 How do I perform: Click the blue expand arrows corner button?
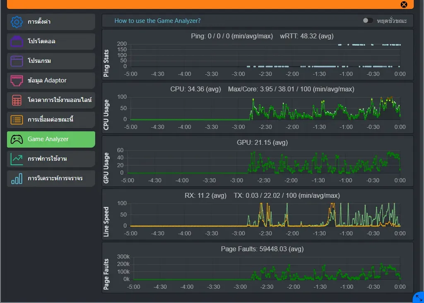point(419,298)
